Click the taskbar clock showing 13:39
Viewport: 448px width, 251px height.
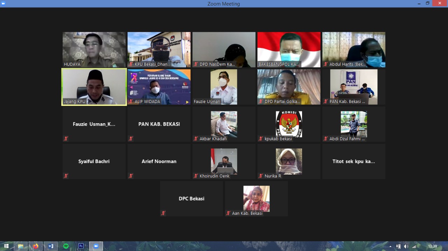(x=432, y=246)
